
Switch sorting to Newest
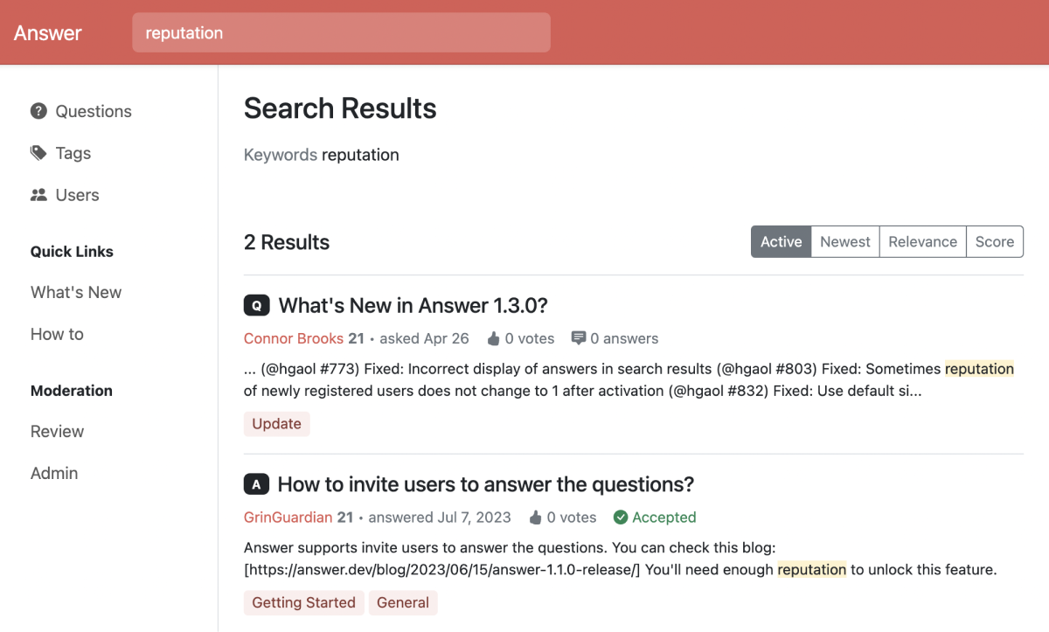tap(844, 241)
